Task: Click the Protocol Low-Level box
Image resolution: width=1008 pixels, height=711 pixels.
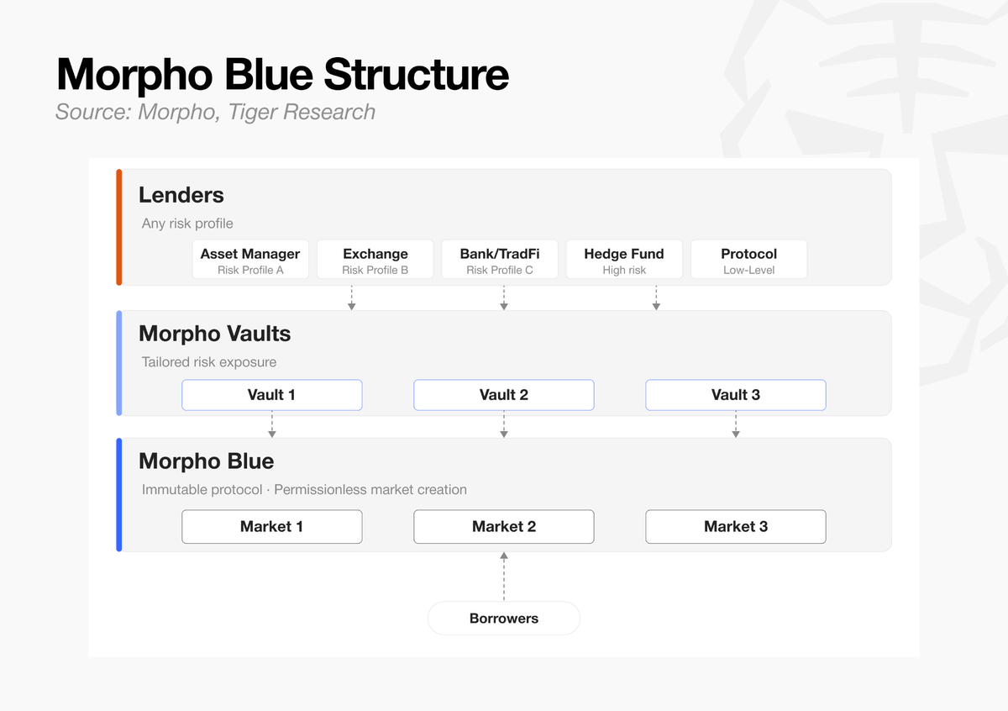Action: (748, 260)
